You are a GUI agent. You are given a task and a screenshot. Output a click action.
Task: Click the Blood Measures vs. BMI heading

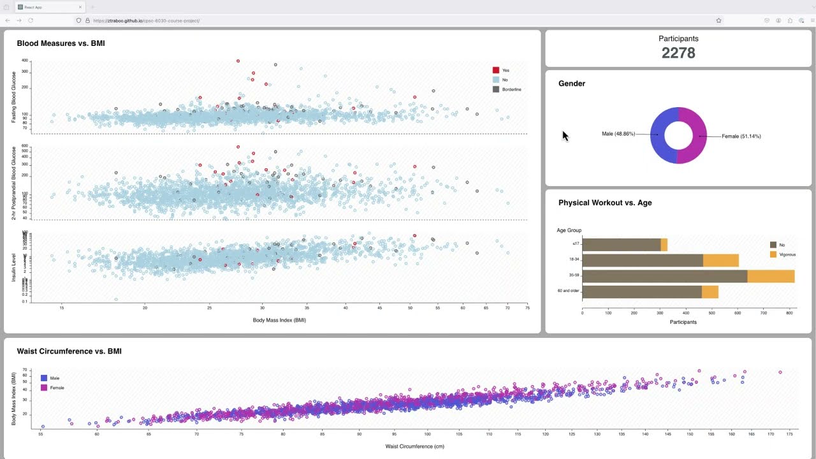point(61,43)
